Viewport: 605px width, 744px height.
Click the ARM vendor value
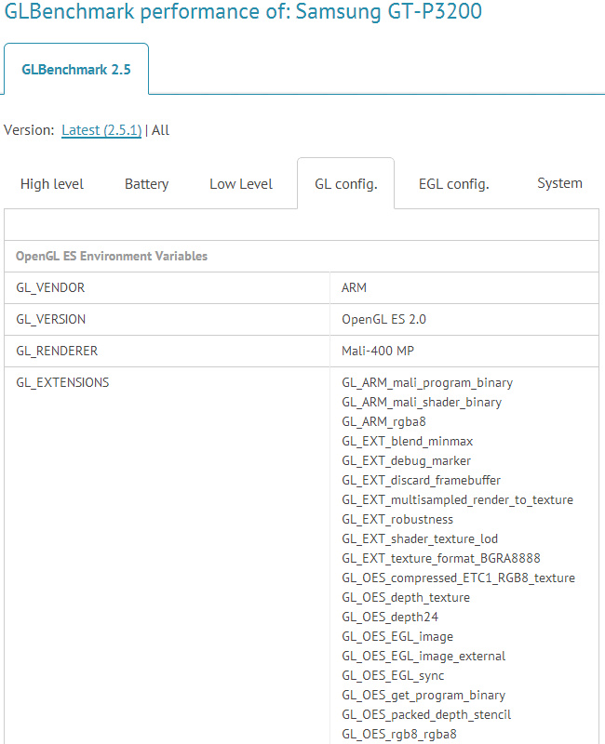354,288
